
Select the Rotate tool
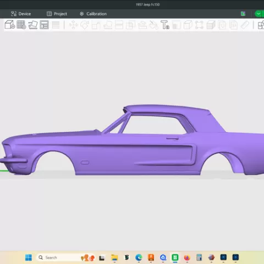point(85,25)
